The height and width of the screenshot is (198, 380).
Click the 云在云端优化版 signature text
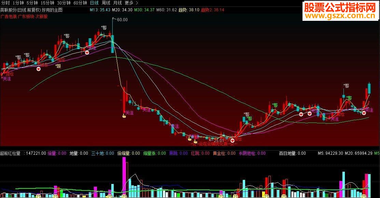(x=214, y=144)
